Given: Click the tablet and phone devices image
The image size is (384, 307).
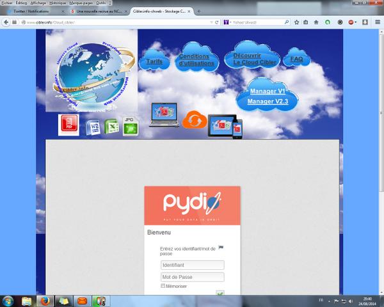Looking at the screenshot, I should point(225,127).
